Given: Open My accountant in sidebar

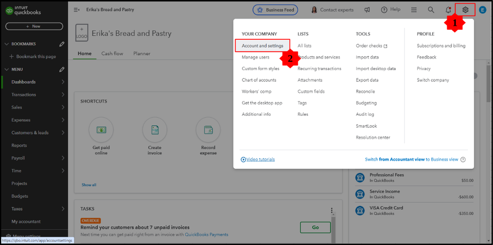Looking at the screenshot, I should pos(26,221).
